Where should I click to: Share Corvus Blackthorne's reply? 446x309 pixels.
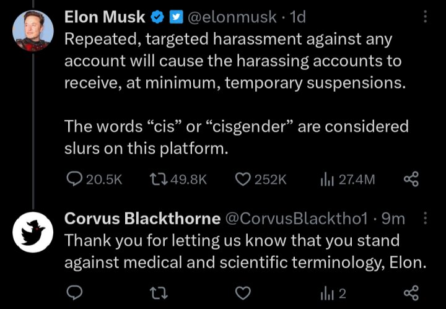[x=411, y=293]
